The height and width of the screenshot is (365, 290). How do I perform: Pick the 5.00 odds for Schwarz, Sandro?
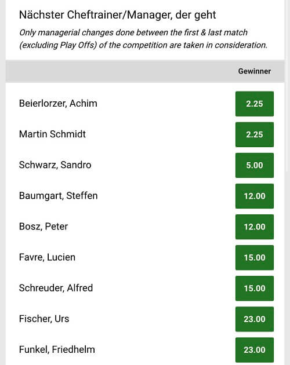[x=255, y=165]
